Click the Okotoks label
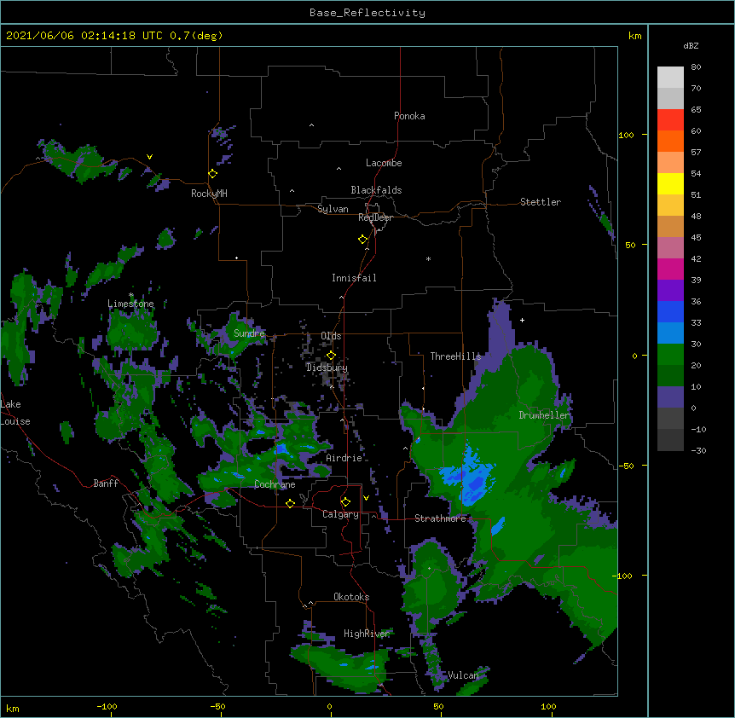This screenshot has width=735, height=718. coord(351,597)
